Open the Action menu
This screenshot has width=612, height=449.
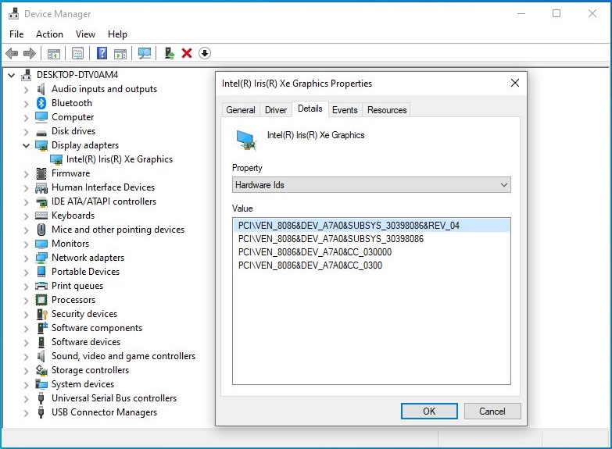[49, 34]
